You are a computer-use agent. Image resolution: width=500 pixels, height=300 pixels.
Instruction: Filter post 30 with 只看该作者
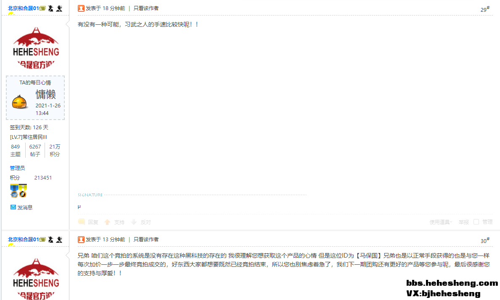point(146,240)
